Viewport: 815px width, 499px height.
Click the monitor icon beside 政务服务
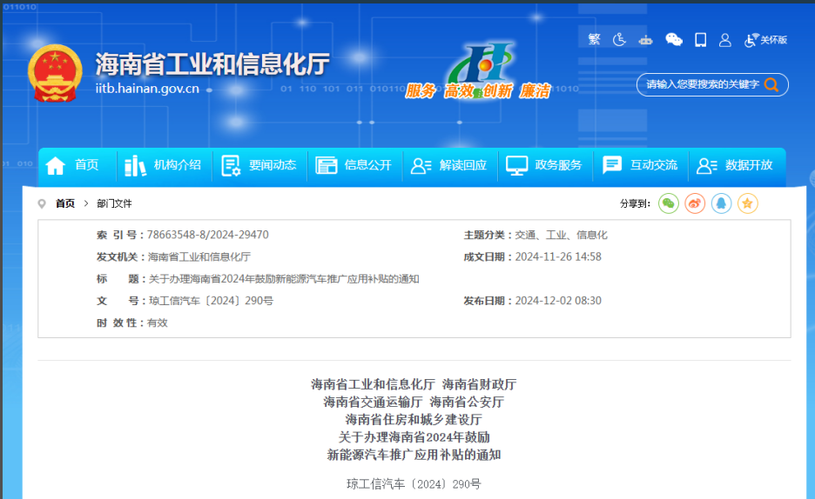coord(516,165)
